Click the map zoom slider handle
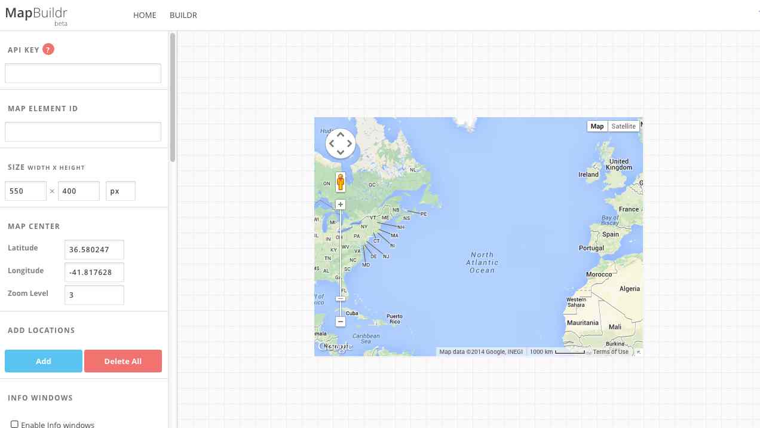Screen dimensions: 760x428 pyautogui.click(x=341, y=298)
